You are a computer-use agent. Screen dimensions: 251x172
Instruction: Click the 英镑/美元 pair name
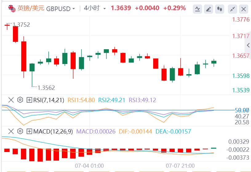pyautogui.click(x=31, y=8)
